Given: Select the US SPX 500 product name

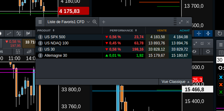Looking at the screenshot, I should click(55, 37).
